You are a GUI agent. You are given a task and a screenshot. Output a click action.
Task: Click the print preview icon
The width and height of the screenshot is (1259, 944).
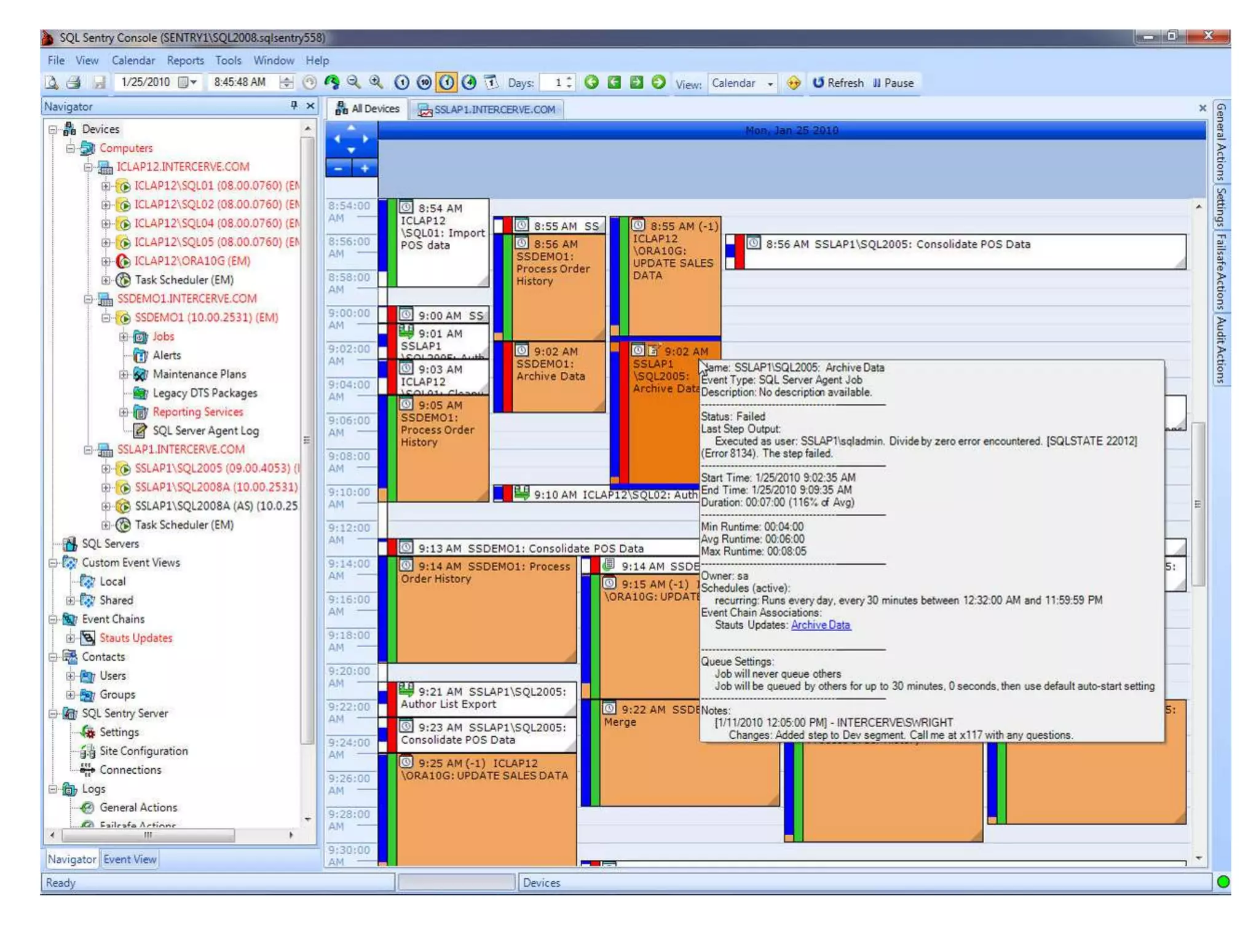tap(52, 82)
